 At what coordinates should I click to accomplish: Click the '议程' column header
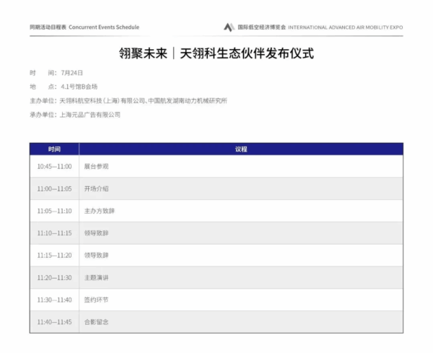[x=241, y=149]
